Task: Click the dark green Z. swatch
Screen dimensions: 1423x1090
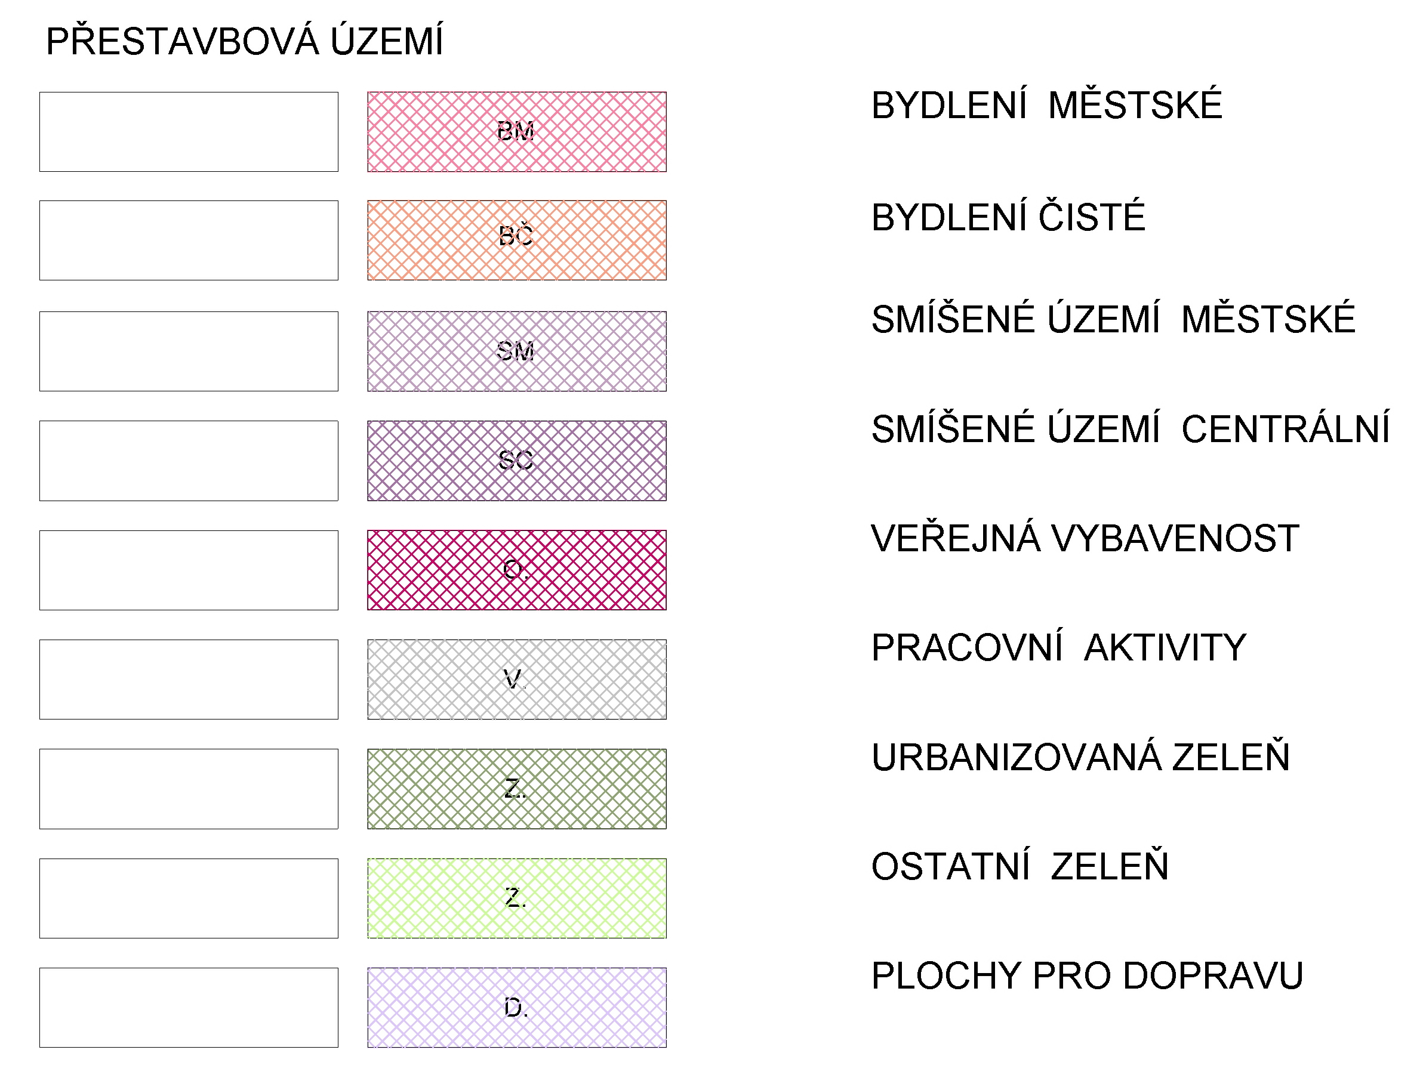Action: pyautogui.click(x=516, y=789)
